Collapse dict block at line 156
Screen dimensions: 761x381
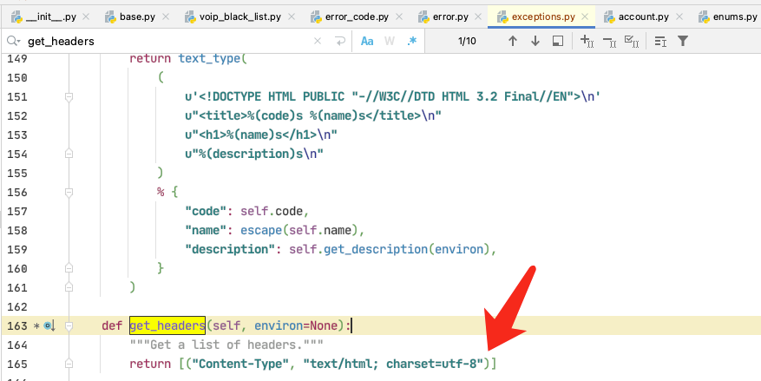click(x=69, y=193)
